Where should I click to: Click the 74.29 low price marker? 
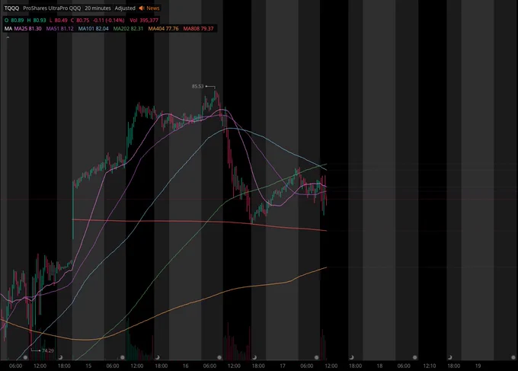point(47,350)
